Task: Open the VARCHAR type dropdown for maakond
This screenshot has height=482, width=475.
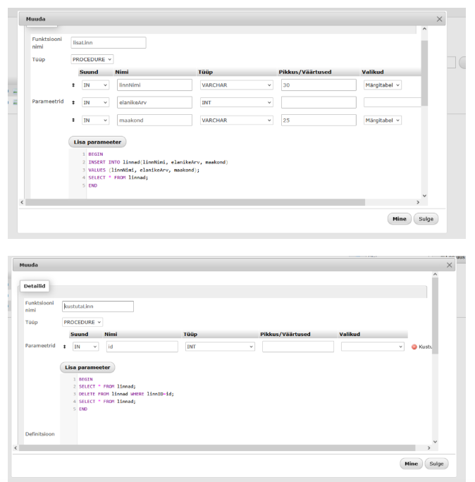Action: pos(235,121)
